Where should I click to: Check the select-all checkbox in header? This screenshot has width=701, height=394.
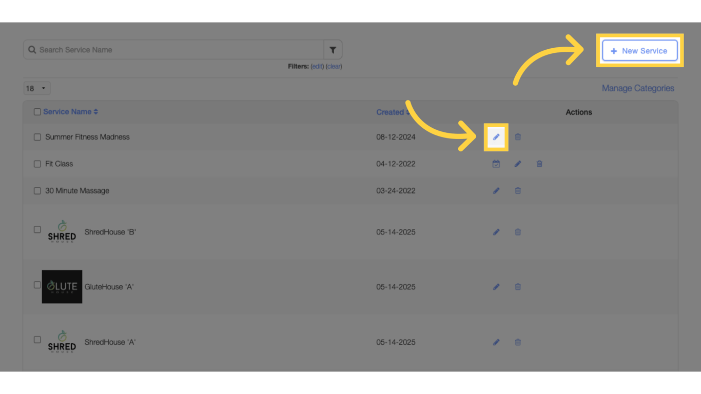[x=37, y=112]
